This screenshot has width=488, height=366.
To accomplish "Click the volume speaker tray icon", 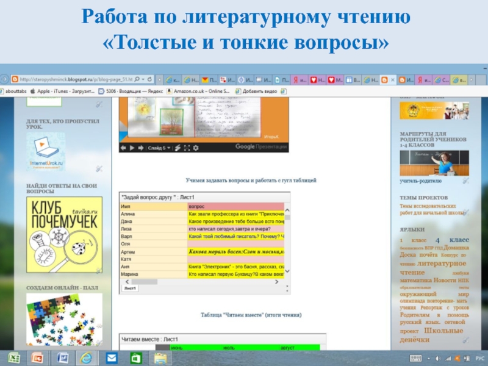I will tap(438, 359).
